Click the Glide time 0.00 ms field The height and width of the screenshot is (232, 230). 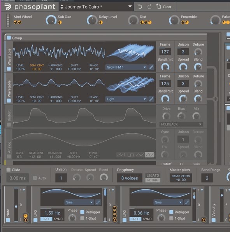point(18,178)
